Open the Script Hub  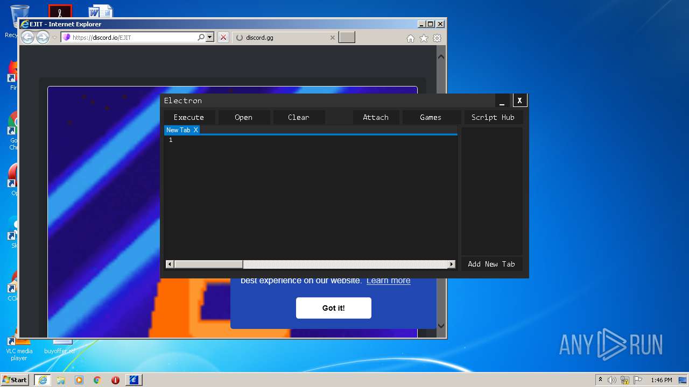coord(493,117)
